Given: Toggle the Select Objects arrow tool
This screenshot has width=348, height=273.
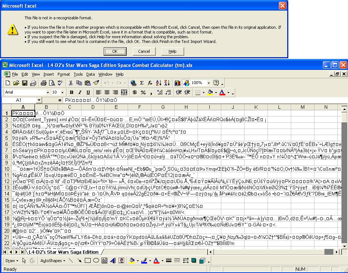Looking at the screenshot, I should click(24, 261).
